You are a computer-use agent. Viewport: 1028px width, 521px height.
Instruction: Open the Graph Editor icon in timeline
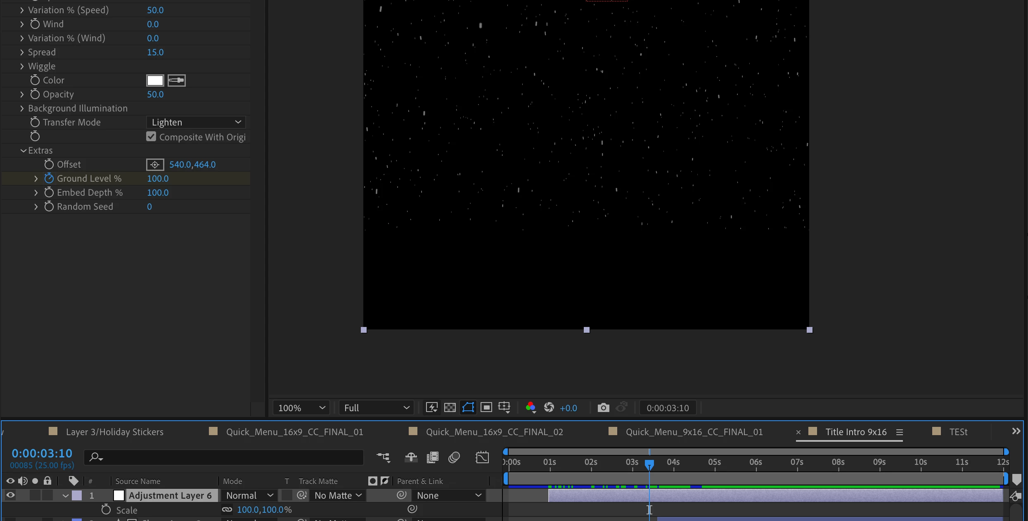coord(482,457)
